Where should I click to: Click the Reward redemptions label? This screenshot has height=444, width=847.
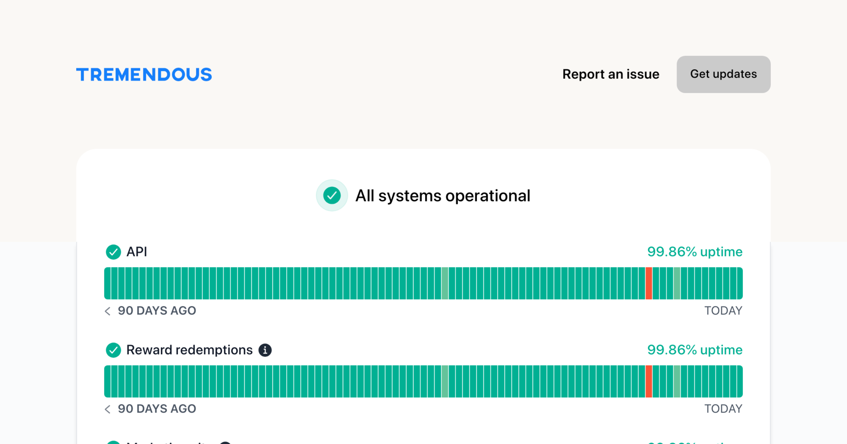(x=189, y=350)
